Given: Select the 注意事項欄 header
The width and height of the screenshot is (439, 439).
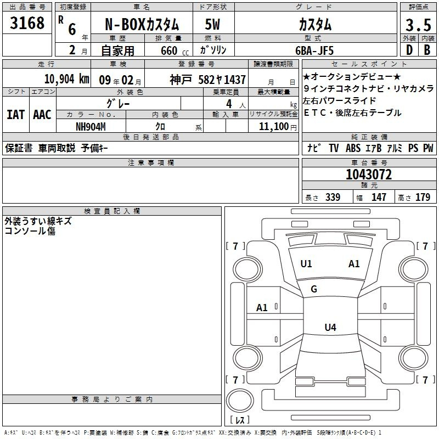Looking at the screenshot, I should (150, 162).
